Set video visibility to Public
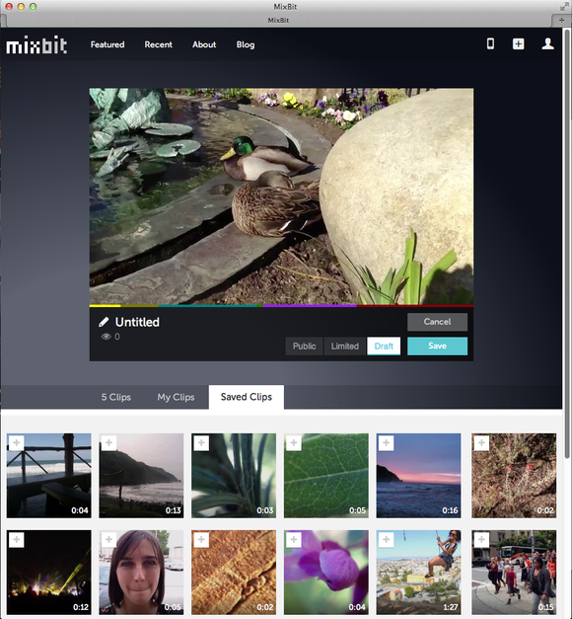This screenshot has height=619, width=572. click(x=304, y=347)
